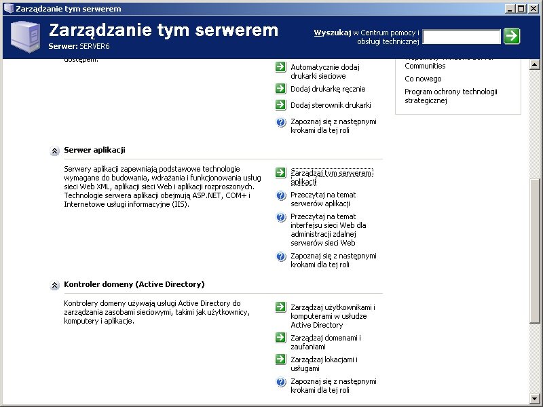Click the scrollbar up arrow
Viewport: 543px width, 407px height.
pyautogui.click(x=534, y=64)
